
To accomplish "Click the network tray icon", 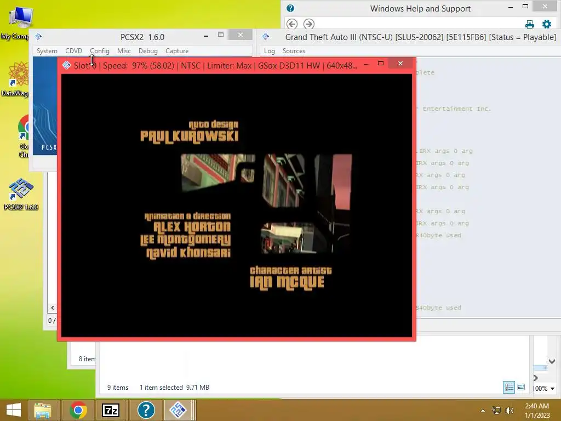I will (496, 410).
